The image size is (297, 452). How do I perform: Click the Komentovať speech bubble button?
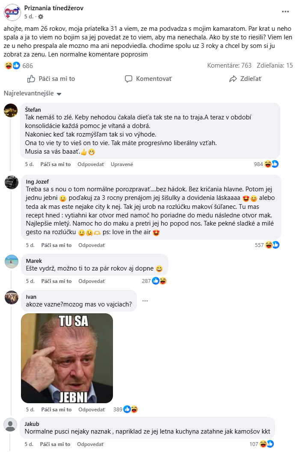[148, 79]
